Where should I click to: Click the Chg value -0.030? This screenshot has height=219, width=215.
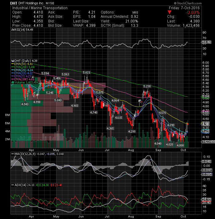194,17
